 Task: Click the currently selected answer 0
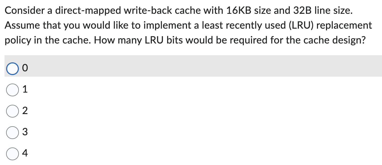[x=12, y=68]
